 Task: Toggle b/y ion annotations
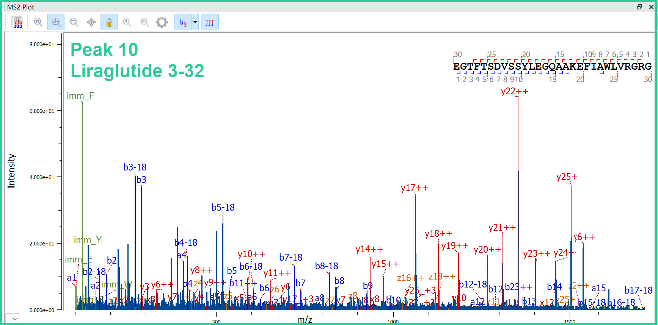183,22
